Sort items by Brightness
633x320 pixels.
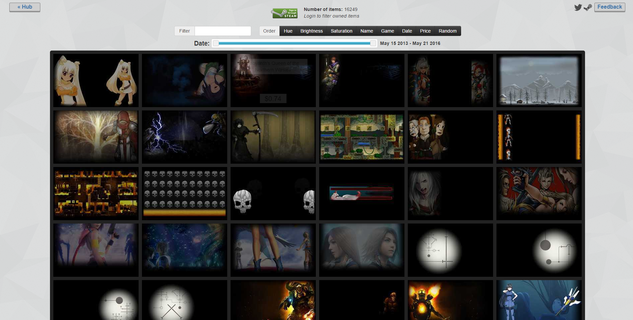click(x=312, y=31)
